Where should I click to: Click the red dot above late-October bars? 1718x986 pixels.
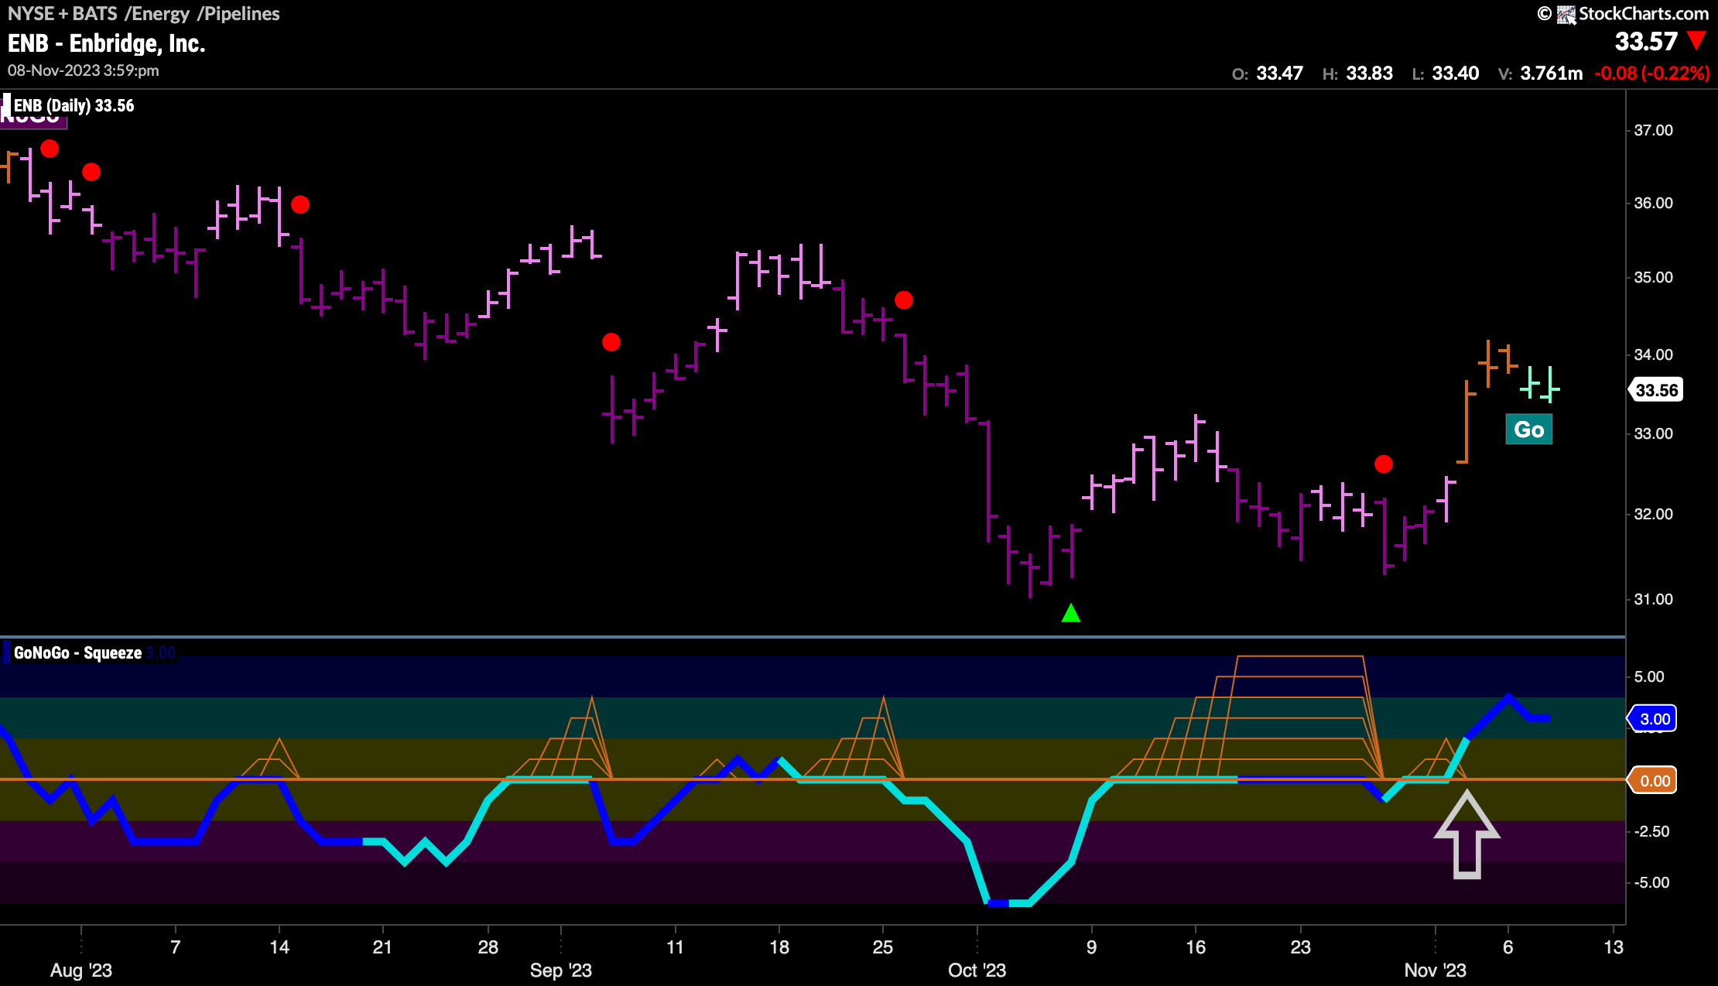tap(1384, 464)
